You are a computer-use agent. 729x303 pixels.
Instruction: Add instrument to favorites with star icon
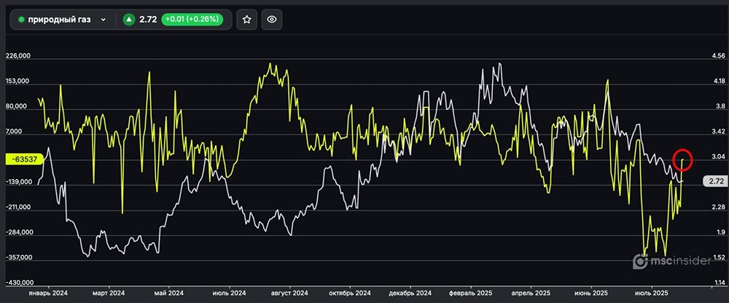(x=246, y=20)
